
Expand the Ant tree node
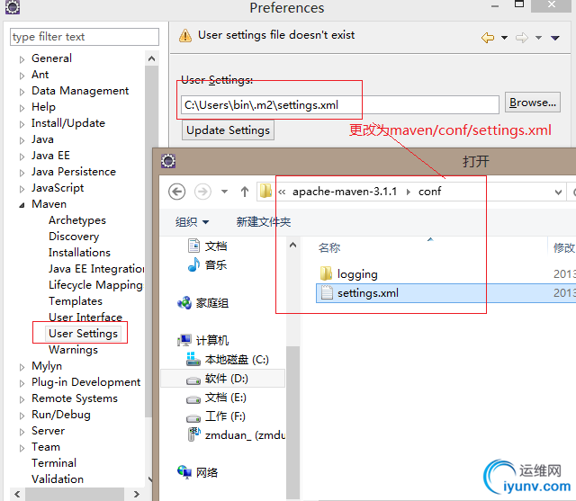(x=22, y=76)
